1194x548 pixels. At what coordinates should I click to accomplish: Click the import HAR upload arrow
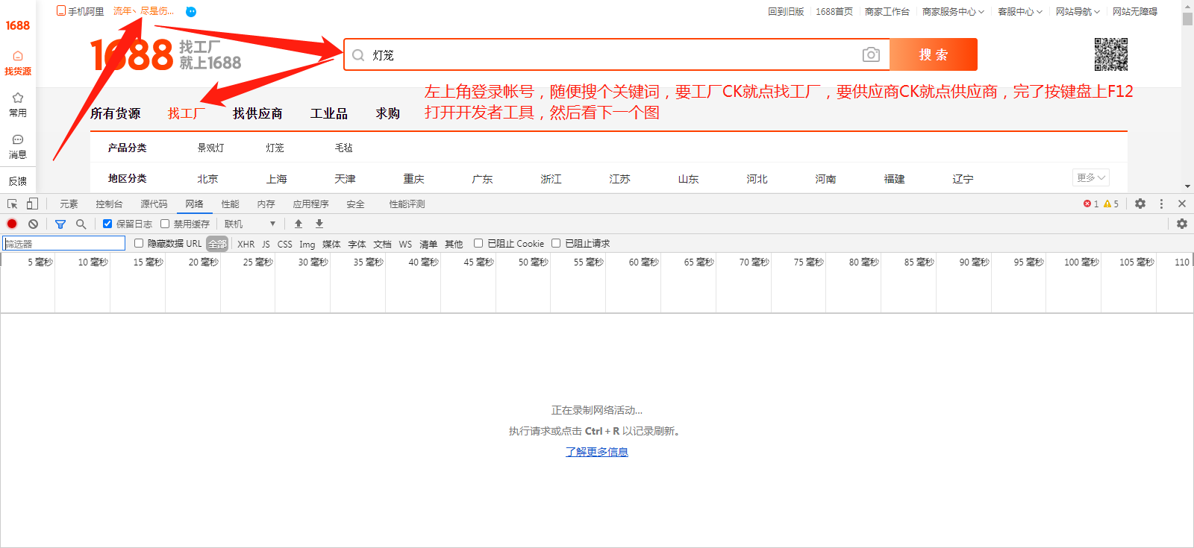298,224
